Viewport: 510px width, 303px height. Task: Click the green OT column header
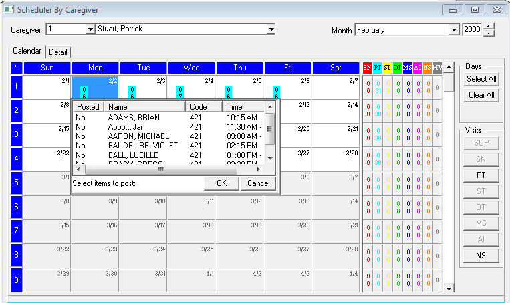pos(398,68)
